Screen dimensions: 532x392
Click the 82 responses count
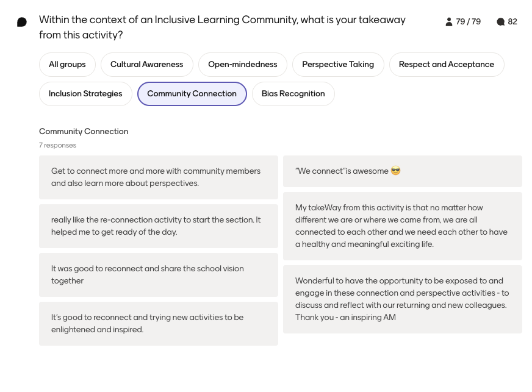(512, 22)
